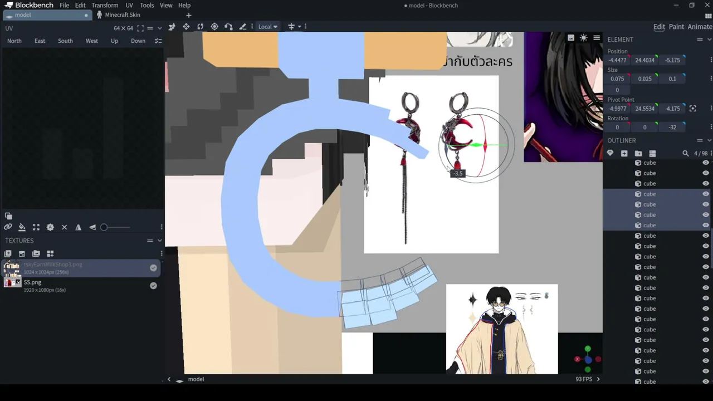Click the create texture icon
Viewport: 713px width, 401px height.
coord(8,253)
